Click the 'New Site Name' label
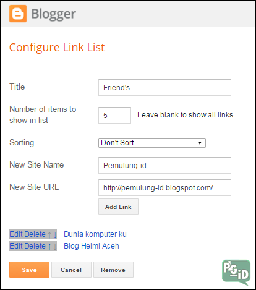256x290 pixels. (x=36, y=165)
